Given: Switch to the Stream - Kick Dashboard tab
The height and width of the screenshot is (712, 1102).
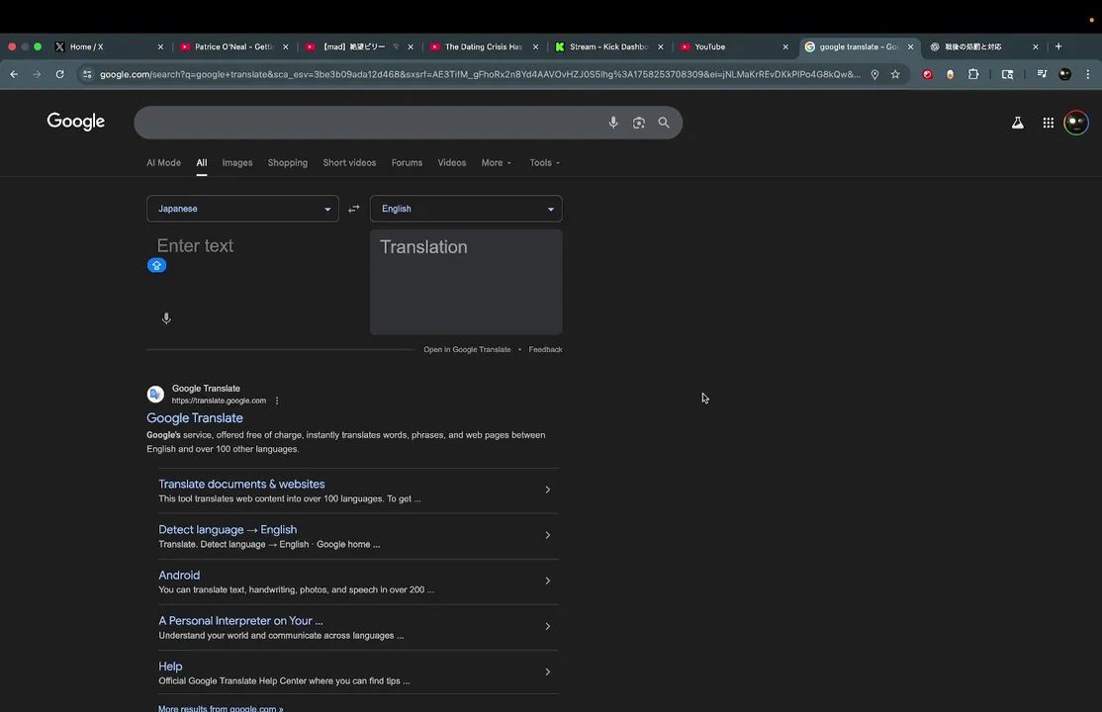Looking at the screenshot, I should [x=608, y=46].
